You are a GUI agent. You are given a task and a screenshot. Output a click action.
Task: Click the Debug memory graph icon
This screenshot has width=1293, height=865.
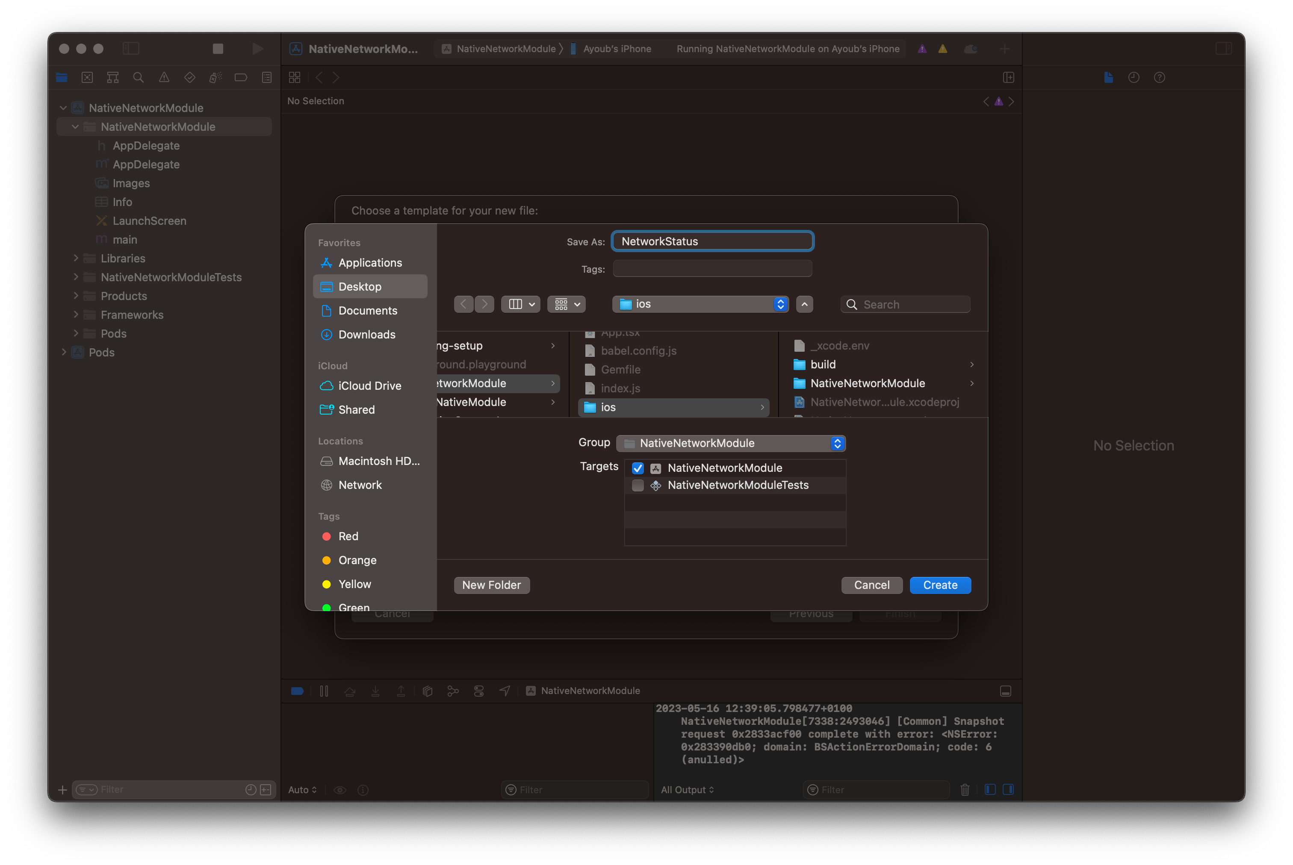453,691
